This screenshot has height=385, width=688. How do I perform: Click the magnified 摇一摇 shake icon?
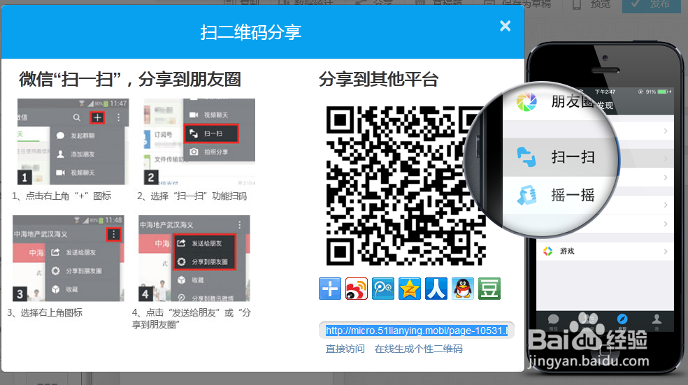[526, 195]
